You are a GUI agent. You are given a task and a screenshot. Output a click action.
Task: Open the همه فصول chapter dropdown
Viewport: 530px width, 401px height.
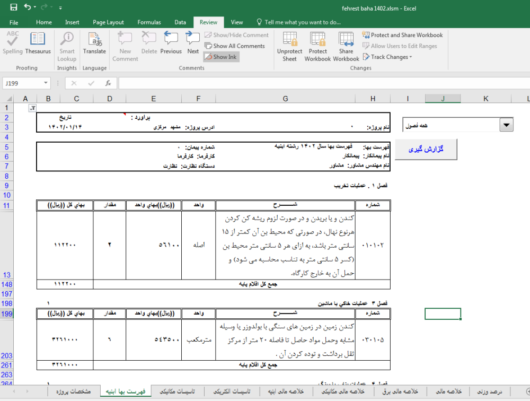point(507,124)
